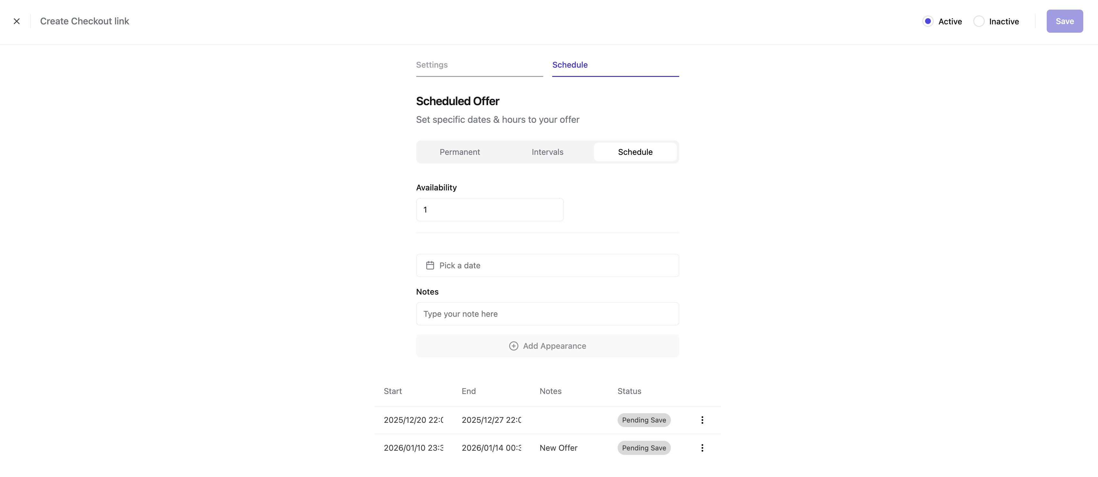Switch to Permanent offer mode
Viewport: 1098px width, 477px height.
(x=460, y=152)
